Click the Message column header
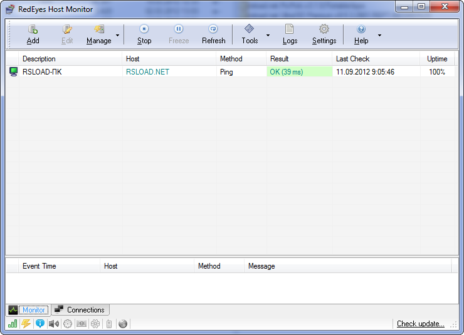This screenshot has width=464, height=335. [x=348, y=266]
